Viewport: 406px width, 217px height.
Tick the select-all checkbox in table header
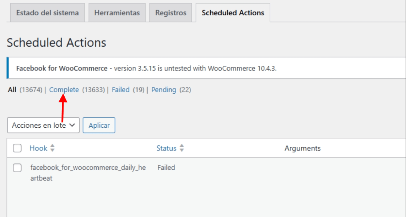point(17,148)
